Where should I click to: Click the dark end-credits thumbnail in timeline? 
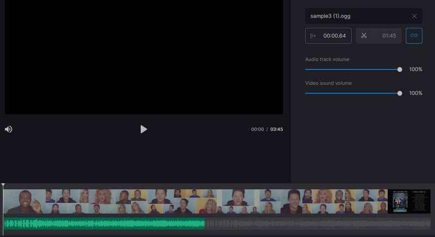point(409,201)
